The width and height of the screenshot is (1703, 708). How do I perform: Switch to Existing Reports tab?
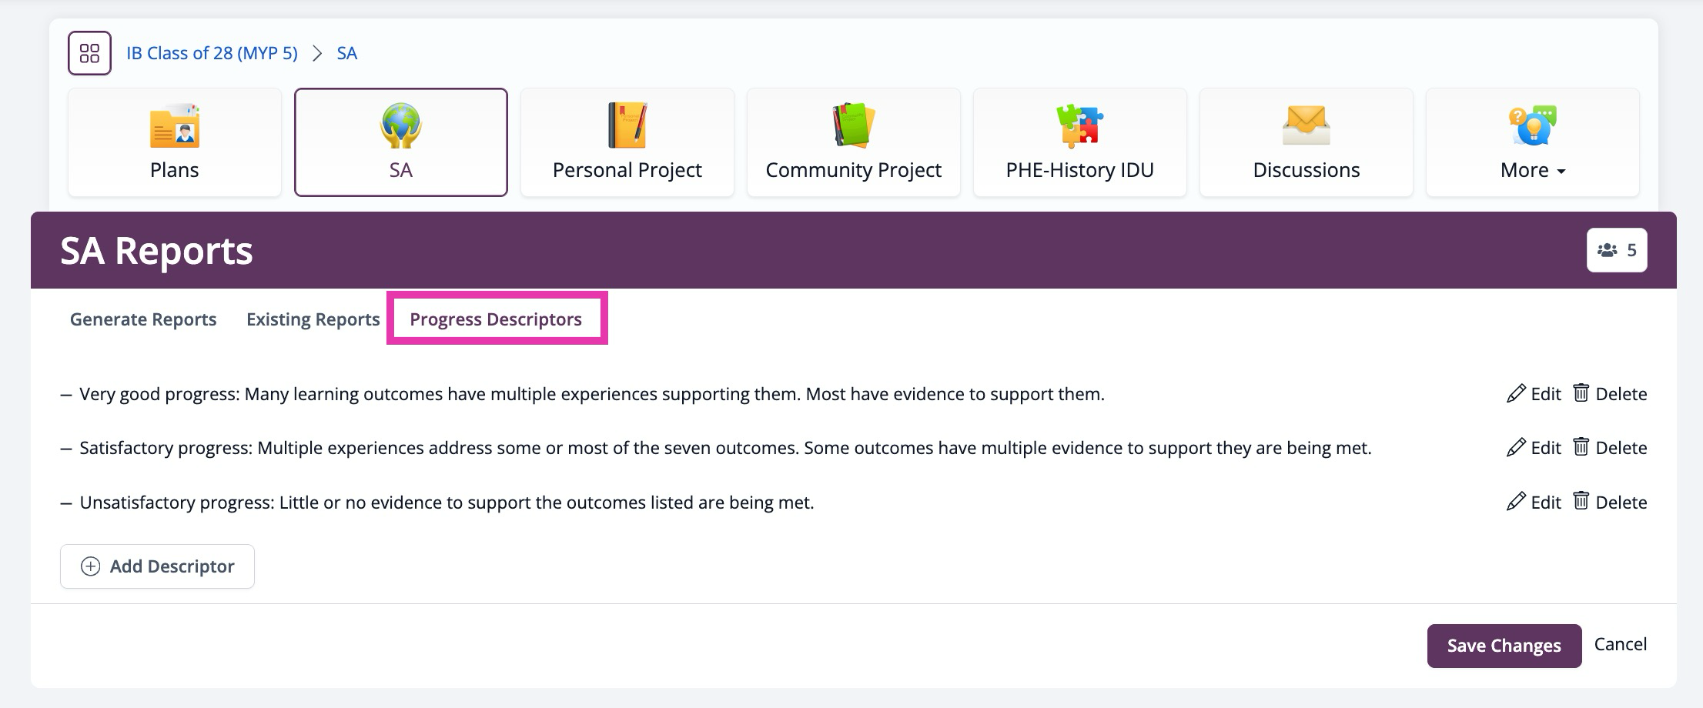313,319
